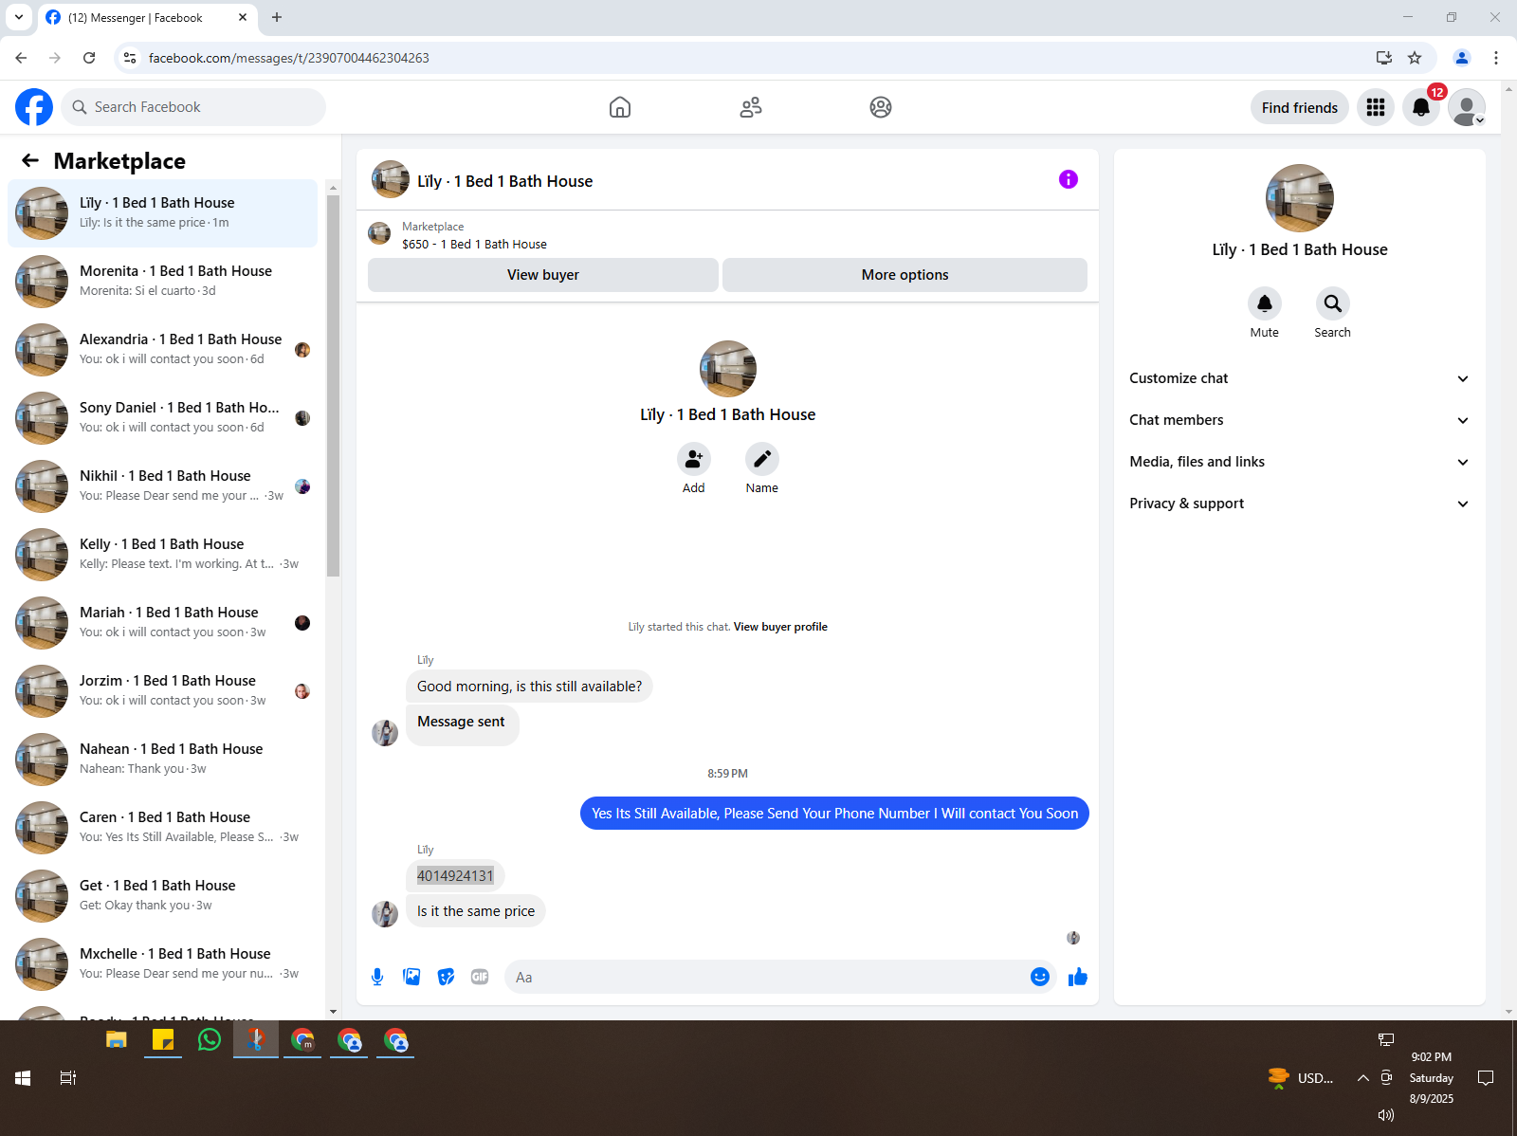Open Chrome three-dot menu
The height and width of the screenshot is (1136, 1517).
point(1496,58)
